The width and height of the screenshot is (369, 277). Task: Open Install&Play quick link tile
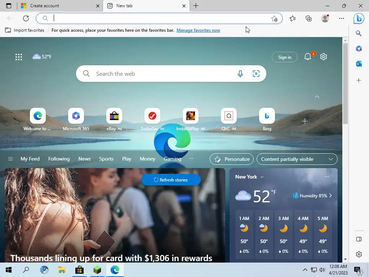click(x=191, y=120)
